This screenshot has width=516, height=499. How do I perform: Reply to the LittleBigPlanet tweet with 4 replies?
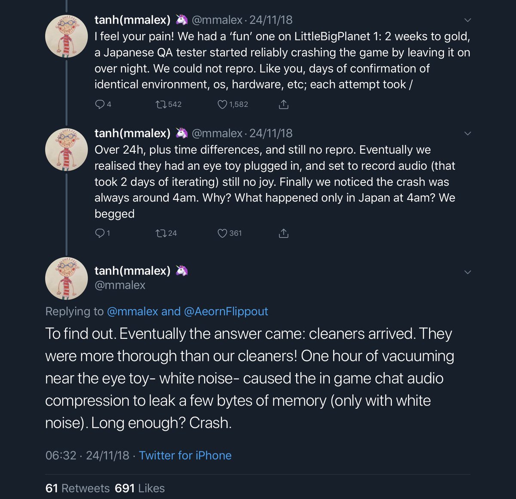103,104
